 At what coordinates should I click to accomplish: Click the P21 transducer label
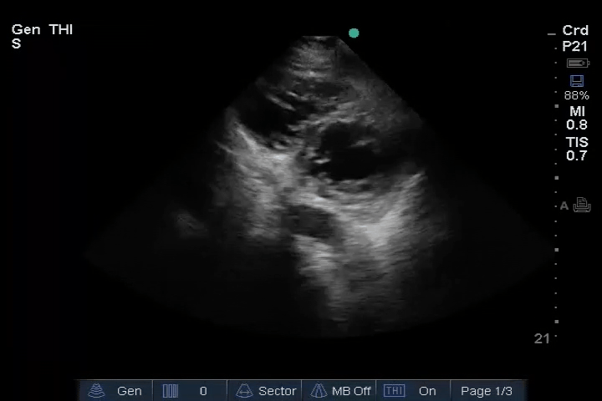click(575, 47)
